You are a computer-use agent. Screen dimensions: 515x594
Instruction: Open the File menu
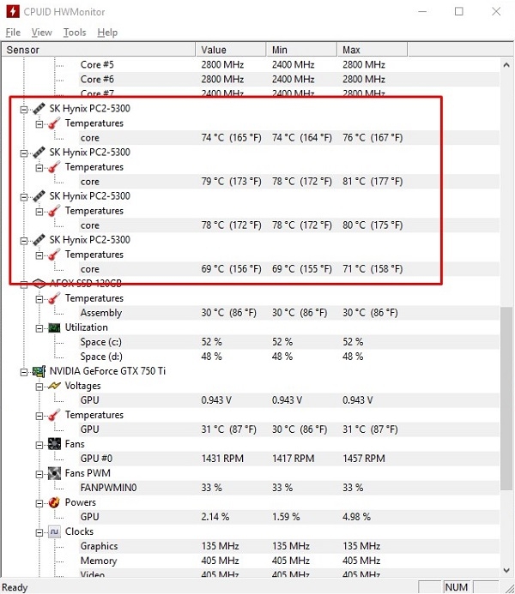[13, 33]
